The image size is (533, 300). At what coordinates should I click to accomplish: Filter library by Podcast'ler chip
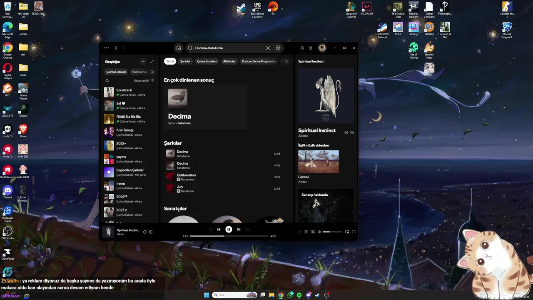tap(139, 72)
